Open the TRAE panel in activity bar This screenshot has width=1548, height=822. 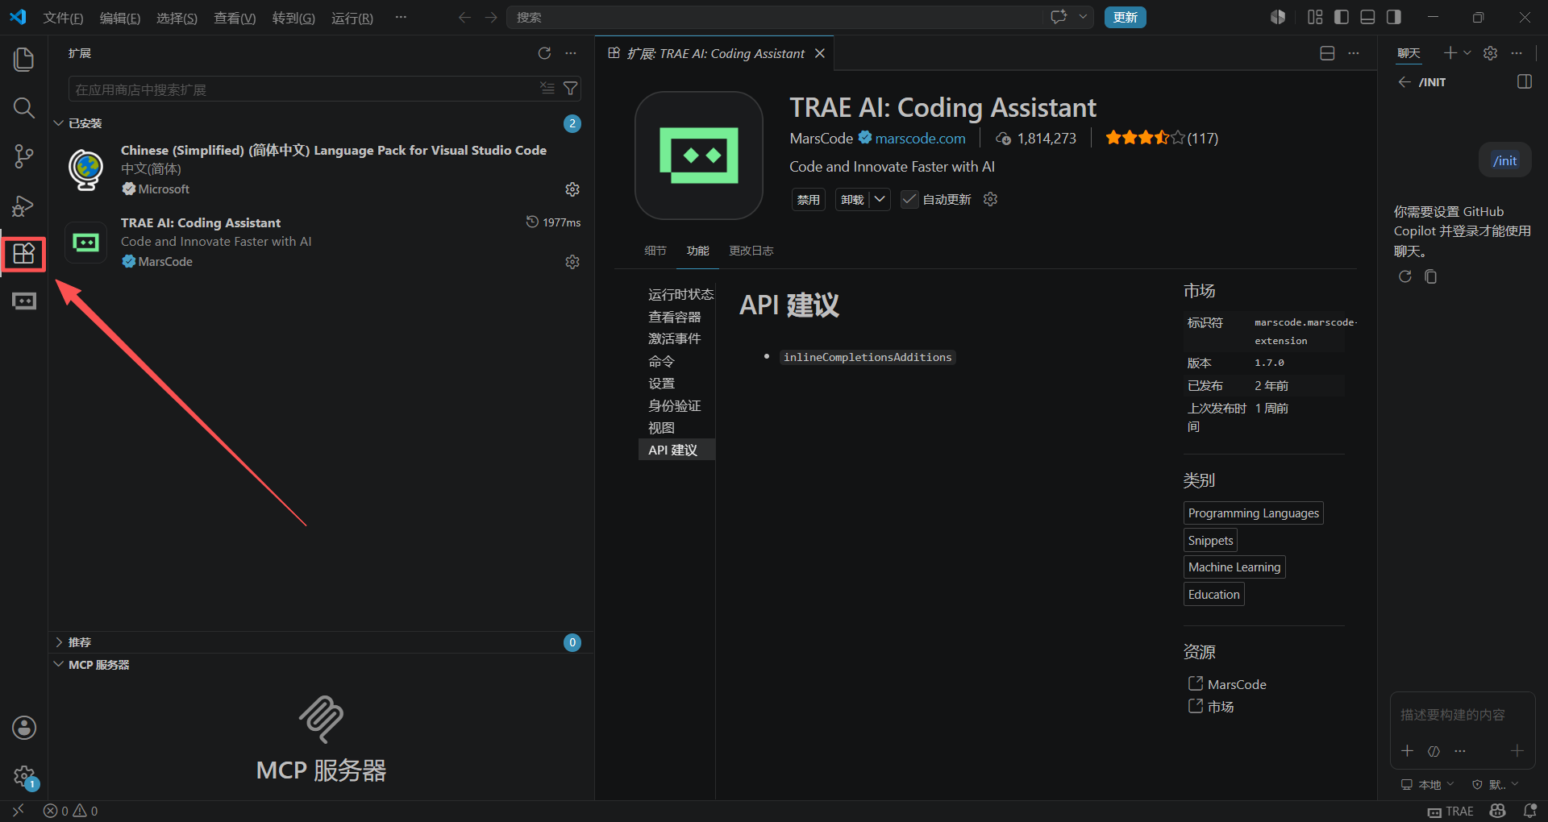click(x=24, y=301)
